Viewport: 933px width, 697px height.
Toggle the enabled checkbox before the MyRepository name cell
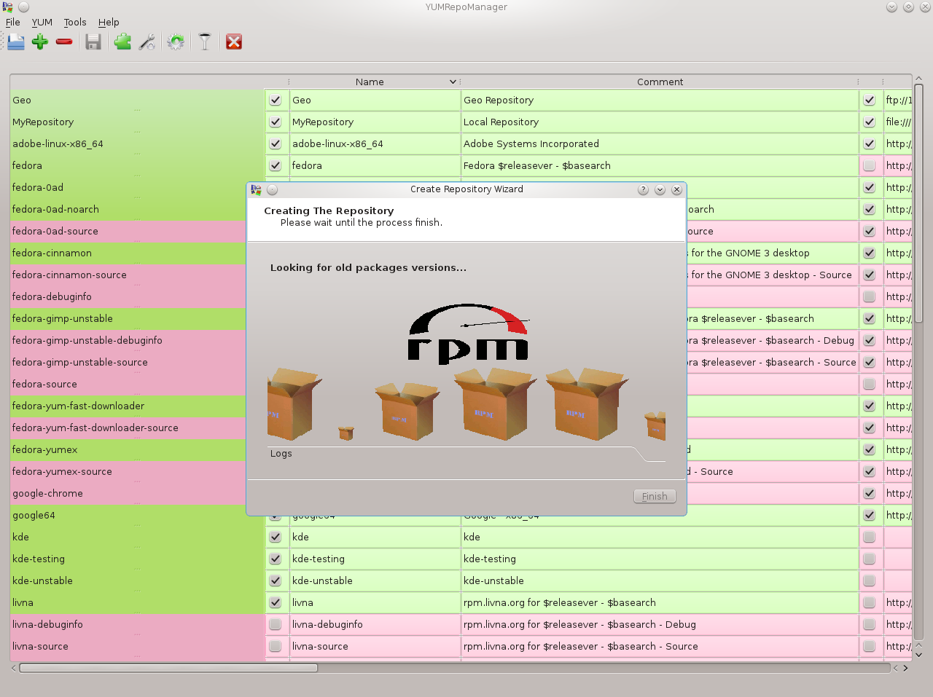[x=276, y=122]
